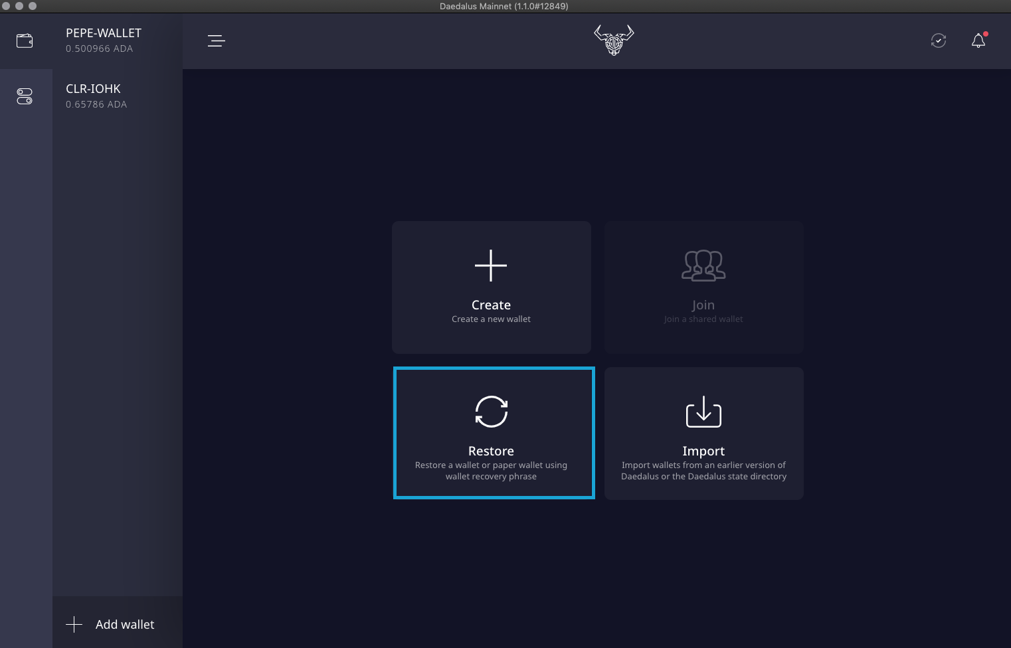The height and width of the screenshot is (648, 1011).
Task: Click the Import wallets description text
Action: pyautogui.click(x=703, y=471)
